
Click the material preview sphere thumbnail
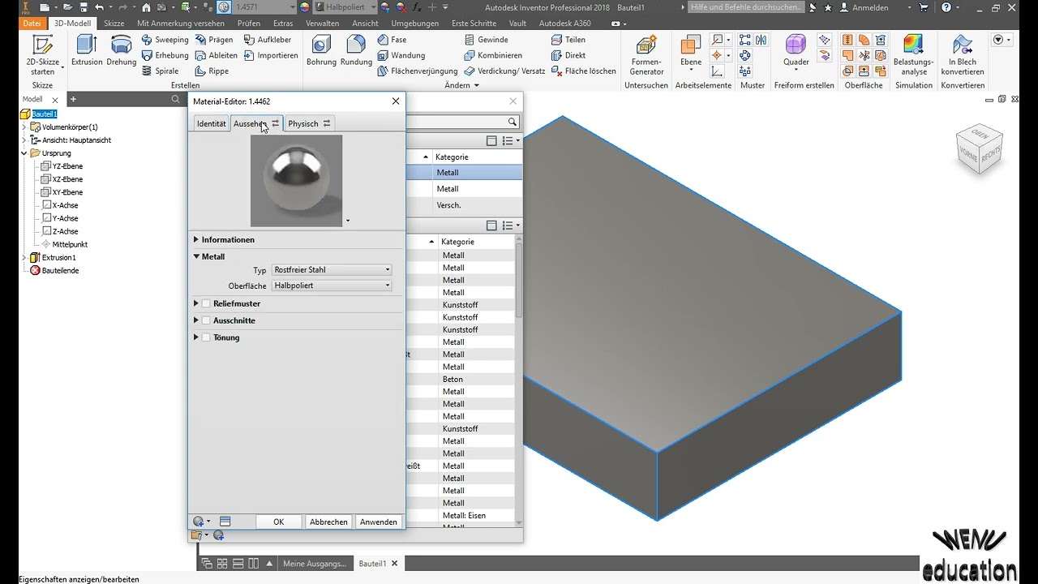coord(296,180)
